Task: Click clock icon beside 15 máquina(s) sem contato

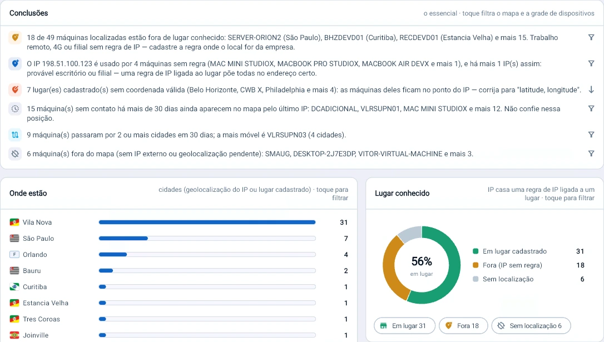Action: pos(15,109)
